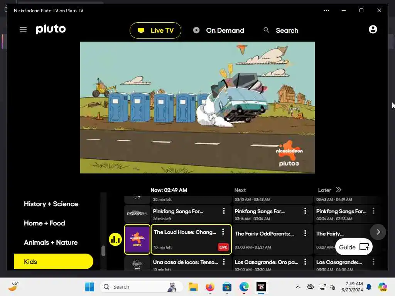
Task: Select the Nickelodeon Pluto channel logo
Action: pyautogui.click(x=137, y=239)
